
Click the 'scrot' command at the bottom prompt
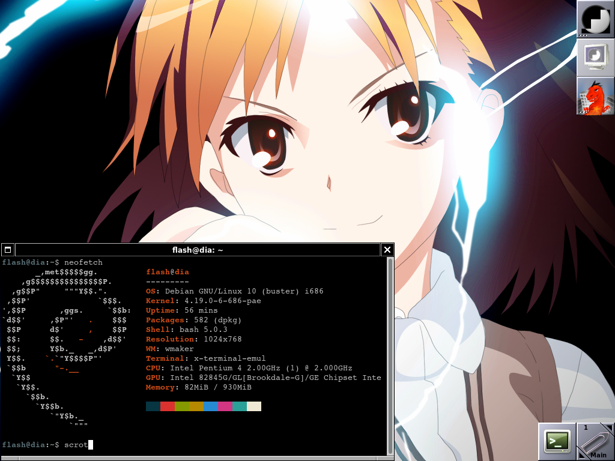point(76,445)
